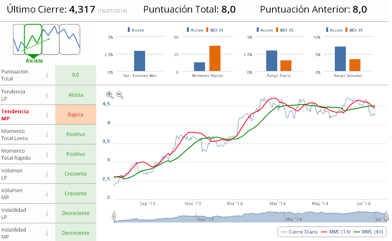The height and width of the screenshot is (241, 392).
Task: Click the Último Cierre value 4,317
Action: (x=82, y=9)
